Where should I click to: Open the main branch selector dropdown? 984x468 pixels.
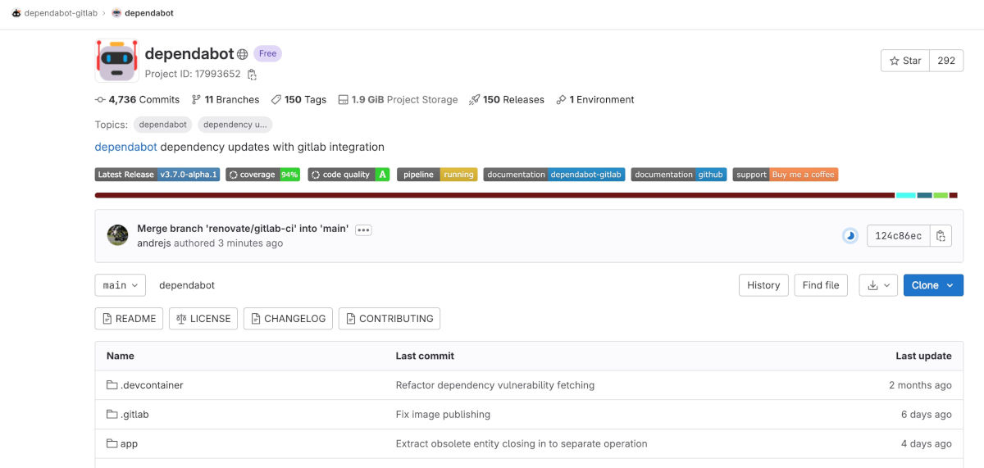(120, 285)
